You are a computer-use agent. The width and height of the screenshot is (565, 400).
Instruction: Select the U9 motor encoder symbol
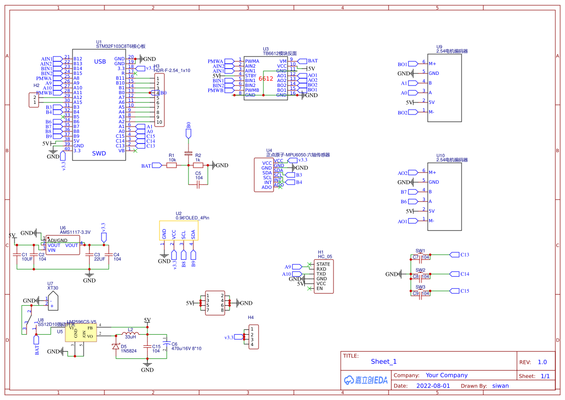445,87
